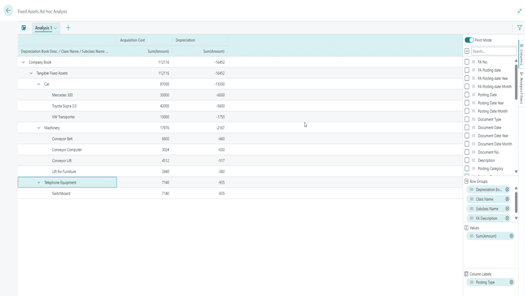Select the Columns side tab

click(522, 54)
